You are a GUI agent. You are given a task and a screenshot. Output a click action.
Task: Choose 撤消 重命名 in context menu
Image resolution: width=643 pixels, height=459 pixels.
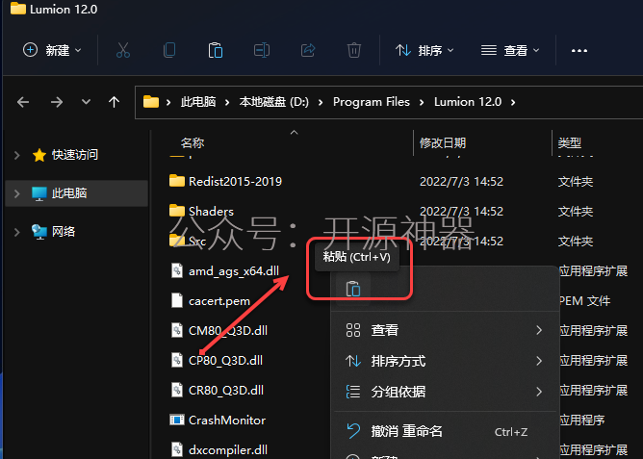(445, 431)
